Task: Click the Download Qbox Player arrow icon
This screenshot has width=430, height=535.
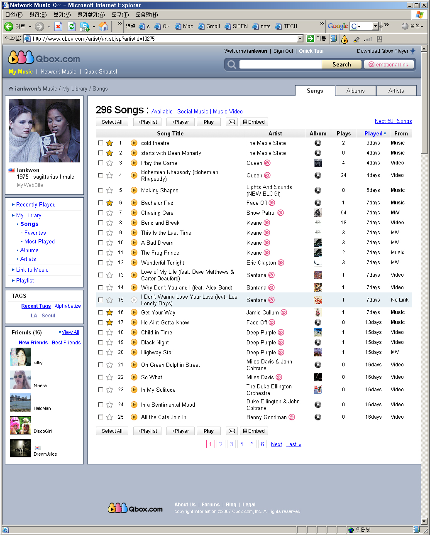Action: [413, 51]
